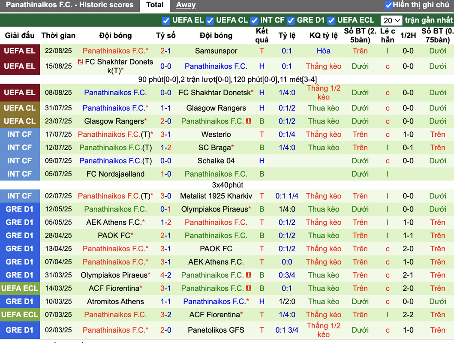Click GRE D1 league label for 12/05/25
This screenshot has height=343, width=454.
point(20,209)
